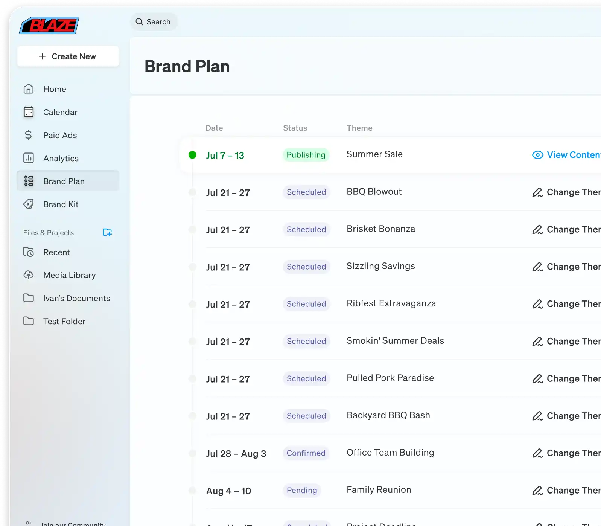Click the Home house icon
The height and width of the screenshot is (526, 601).
coord(29,89)
